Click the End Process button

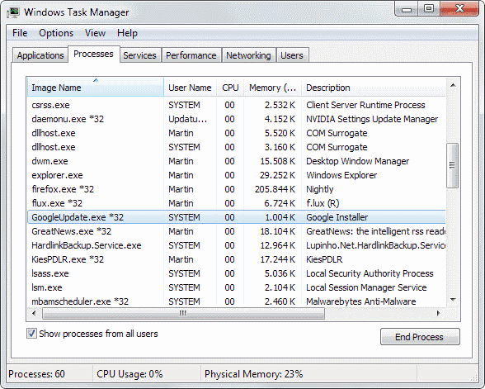pyautogui.click(x=420, y=337)
